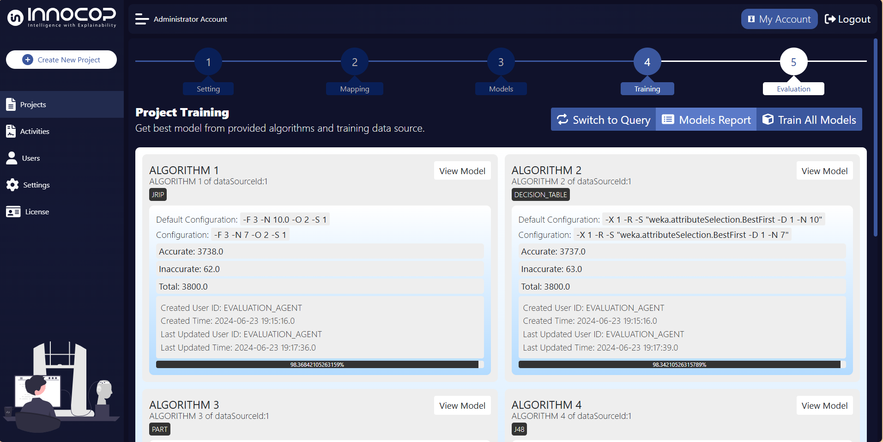Click Algorithm 1 configuration value -N 7
883x442 pixels.
250,235
